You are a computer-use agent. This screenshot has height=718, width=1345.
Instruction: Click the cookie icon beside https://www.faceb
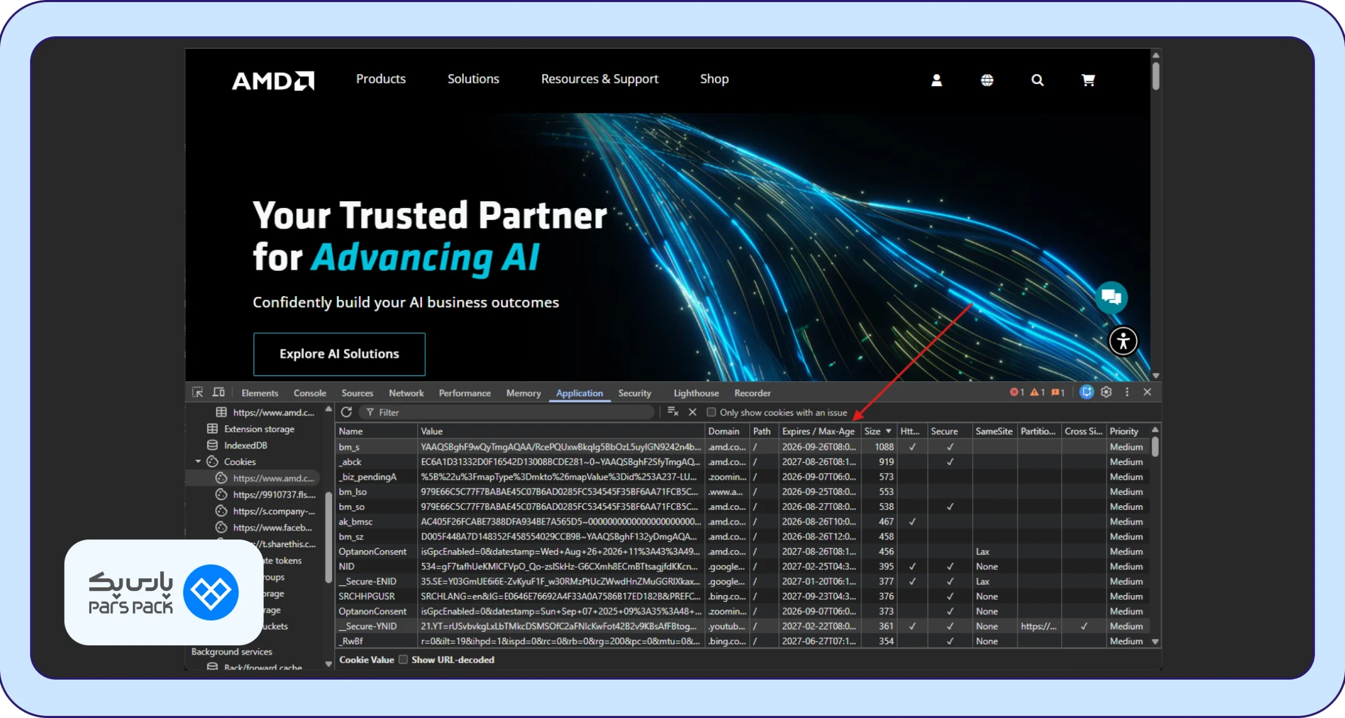point(222,527)
